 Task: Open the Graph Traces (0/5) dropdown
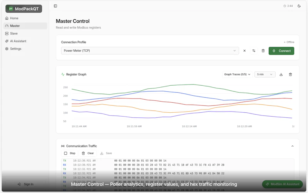pyautogui.click(x=237, y=74)
